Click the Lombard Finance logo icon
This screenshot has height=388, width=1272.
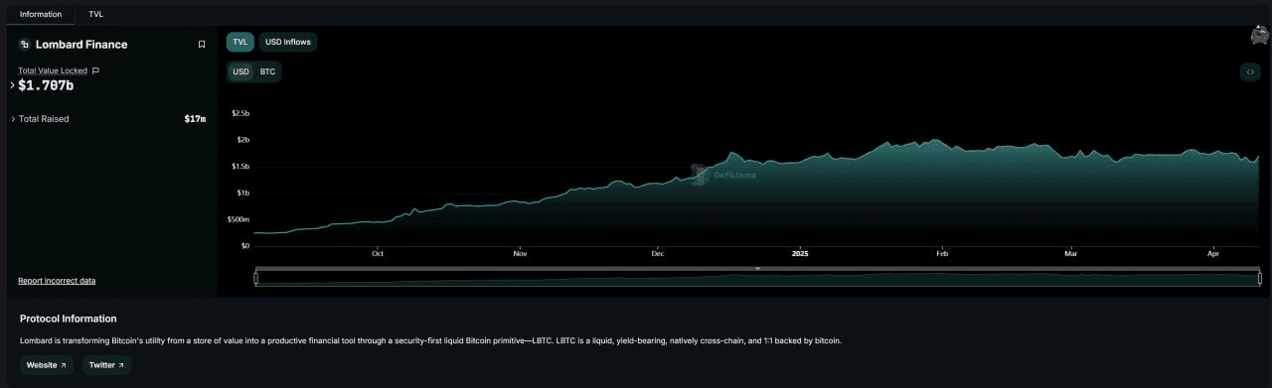tap(25, 45)
